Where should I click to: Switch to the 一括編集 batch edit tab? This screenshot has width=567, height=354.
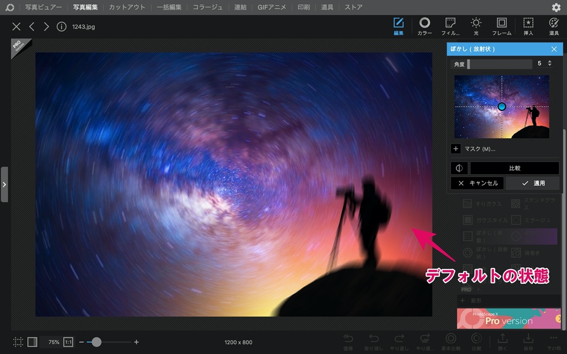click(x=169, y=8)
